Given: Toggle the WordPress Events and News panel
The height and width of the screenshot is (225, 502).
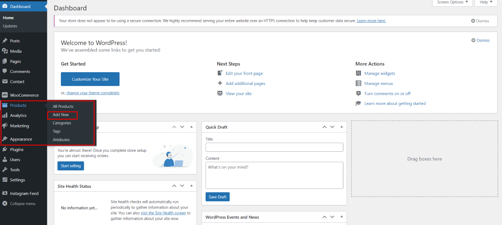Looking at the screenshot, I should click(x=341, y=217).
